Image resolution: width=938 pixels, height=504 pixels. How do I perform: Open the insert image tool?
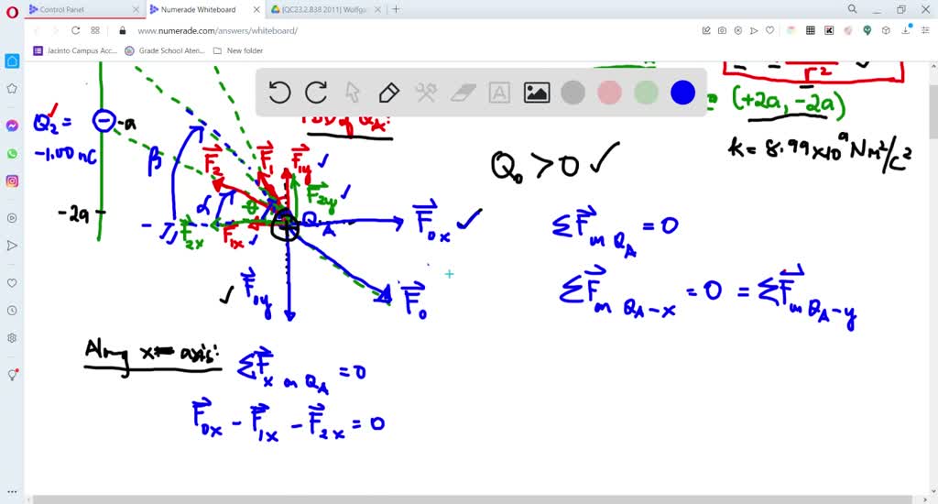tap(536, 93)
